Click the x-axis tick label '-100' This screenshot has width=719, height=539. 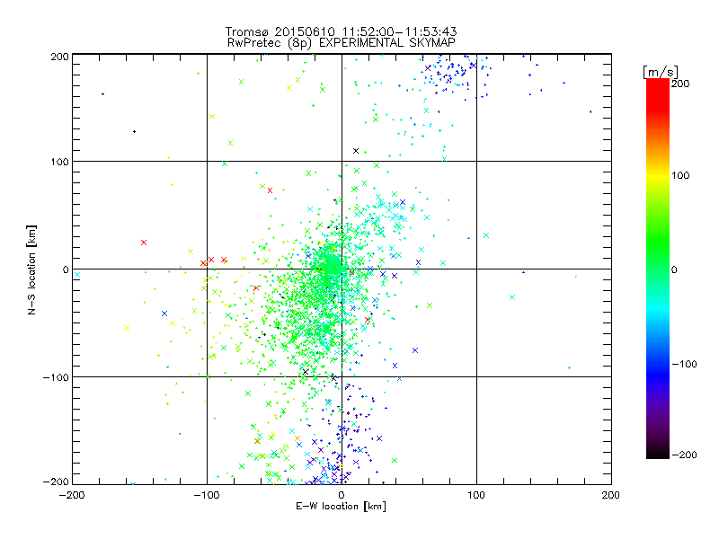pos(207,495)
